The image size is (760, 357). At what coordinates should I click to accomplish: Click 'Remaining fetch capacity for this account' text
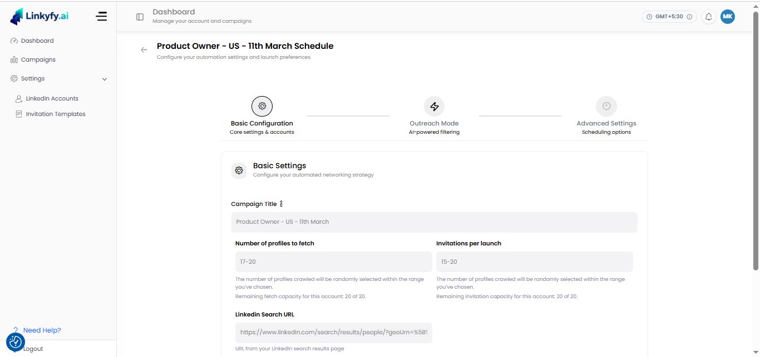pos(300,296)
